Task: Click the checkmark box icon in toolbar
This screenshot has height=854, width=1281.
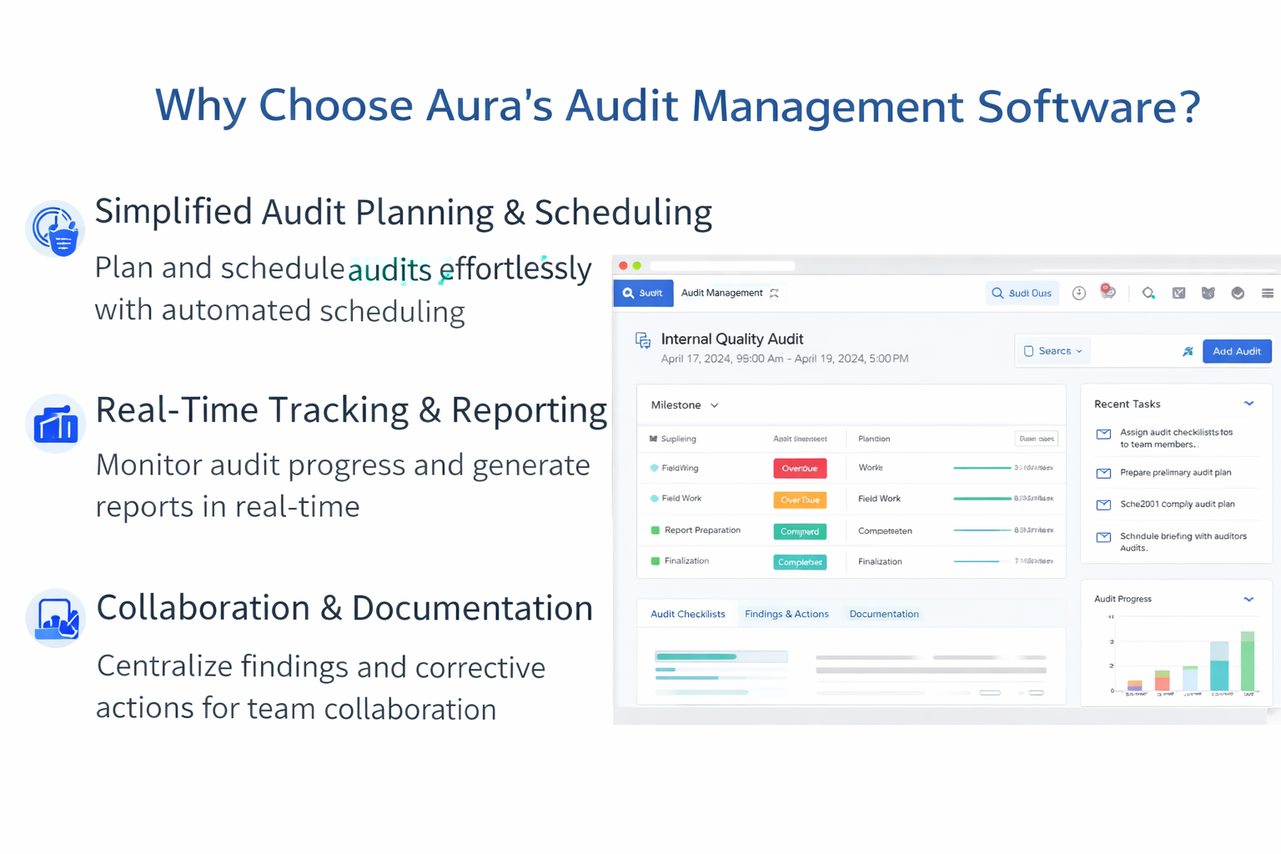Action: click(1178, 293)
